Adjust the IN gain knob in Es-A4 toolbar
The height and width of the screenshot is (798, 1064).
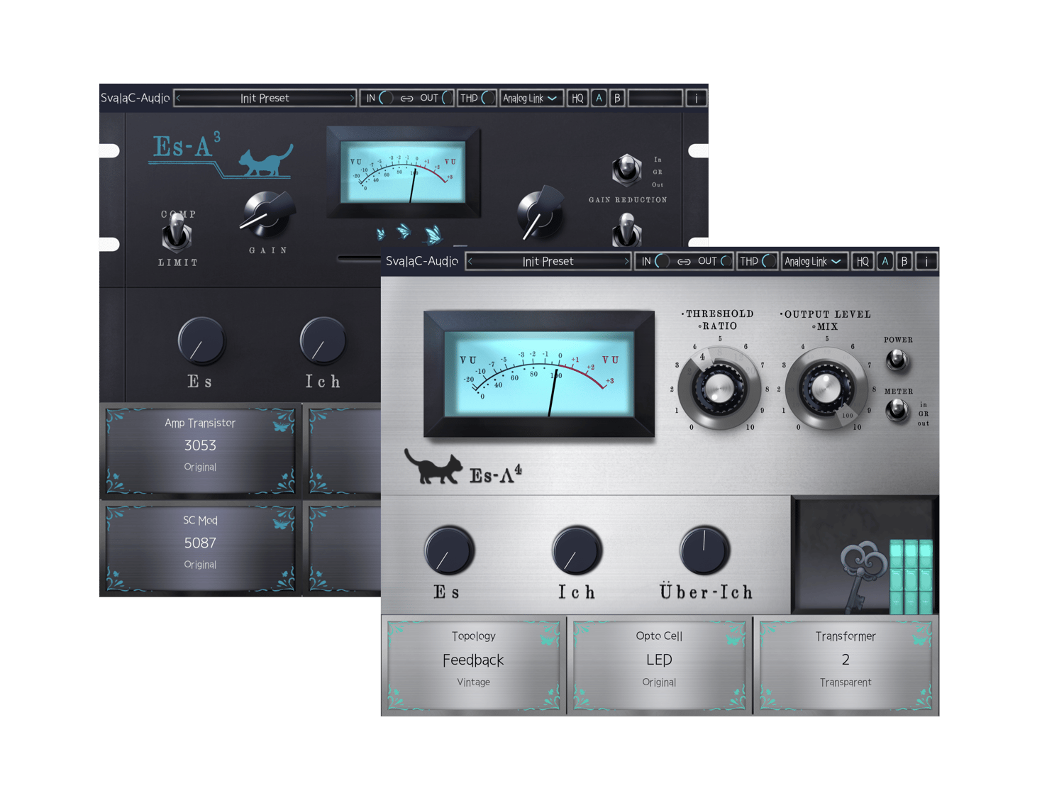point(661,262)
